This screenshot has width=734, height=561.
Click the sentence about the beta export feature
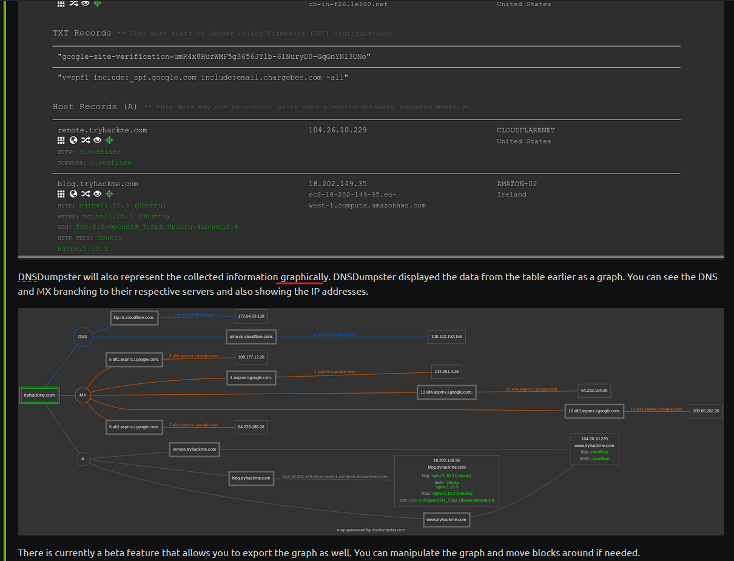[329, 553]
